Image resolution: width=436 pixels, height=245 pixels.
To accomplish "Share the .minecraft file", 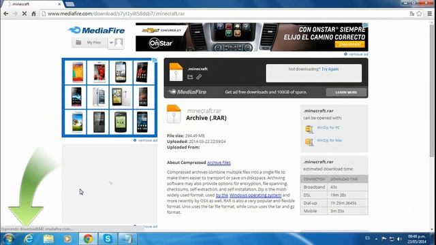I will [190, 77].
